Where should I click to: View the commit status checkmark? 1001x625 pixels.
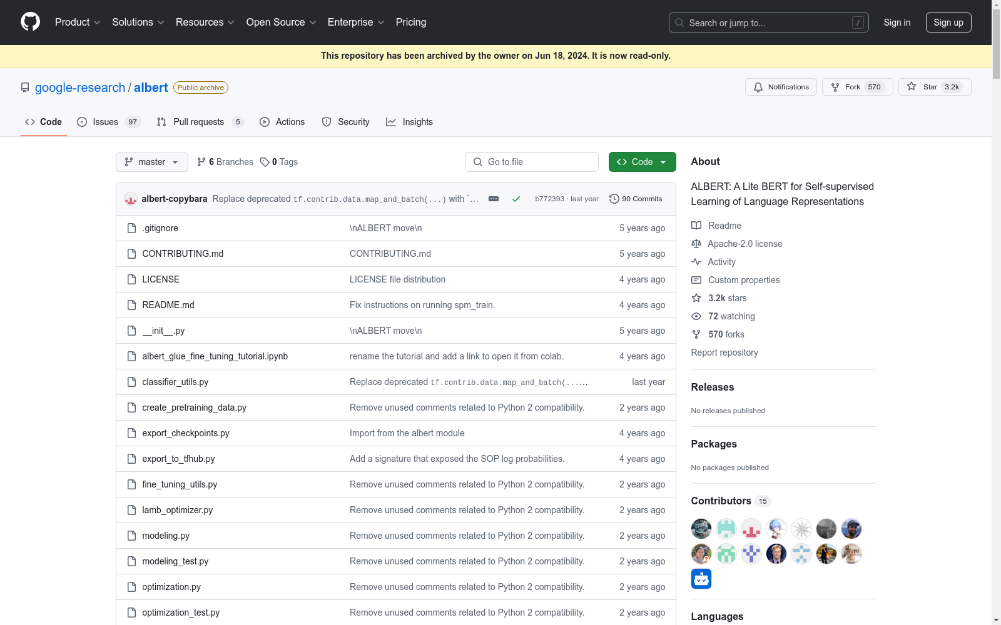[516, 199]
